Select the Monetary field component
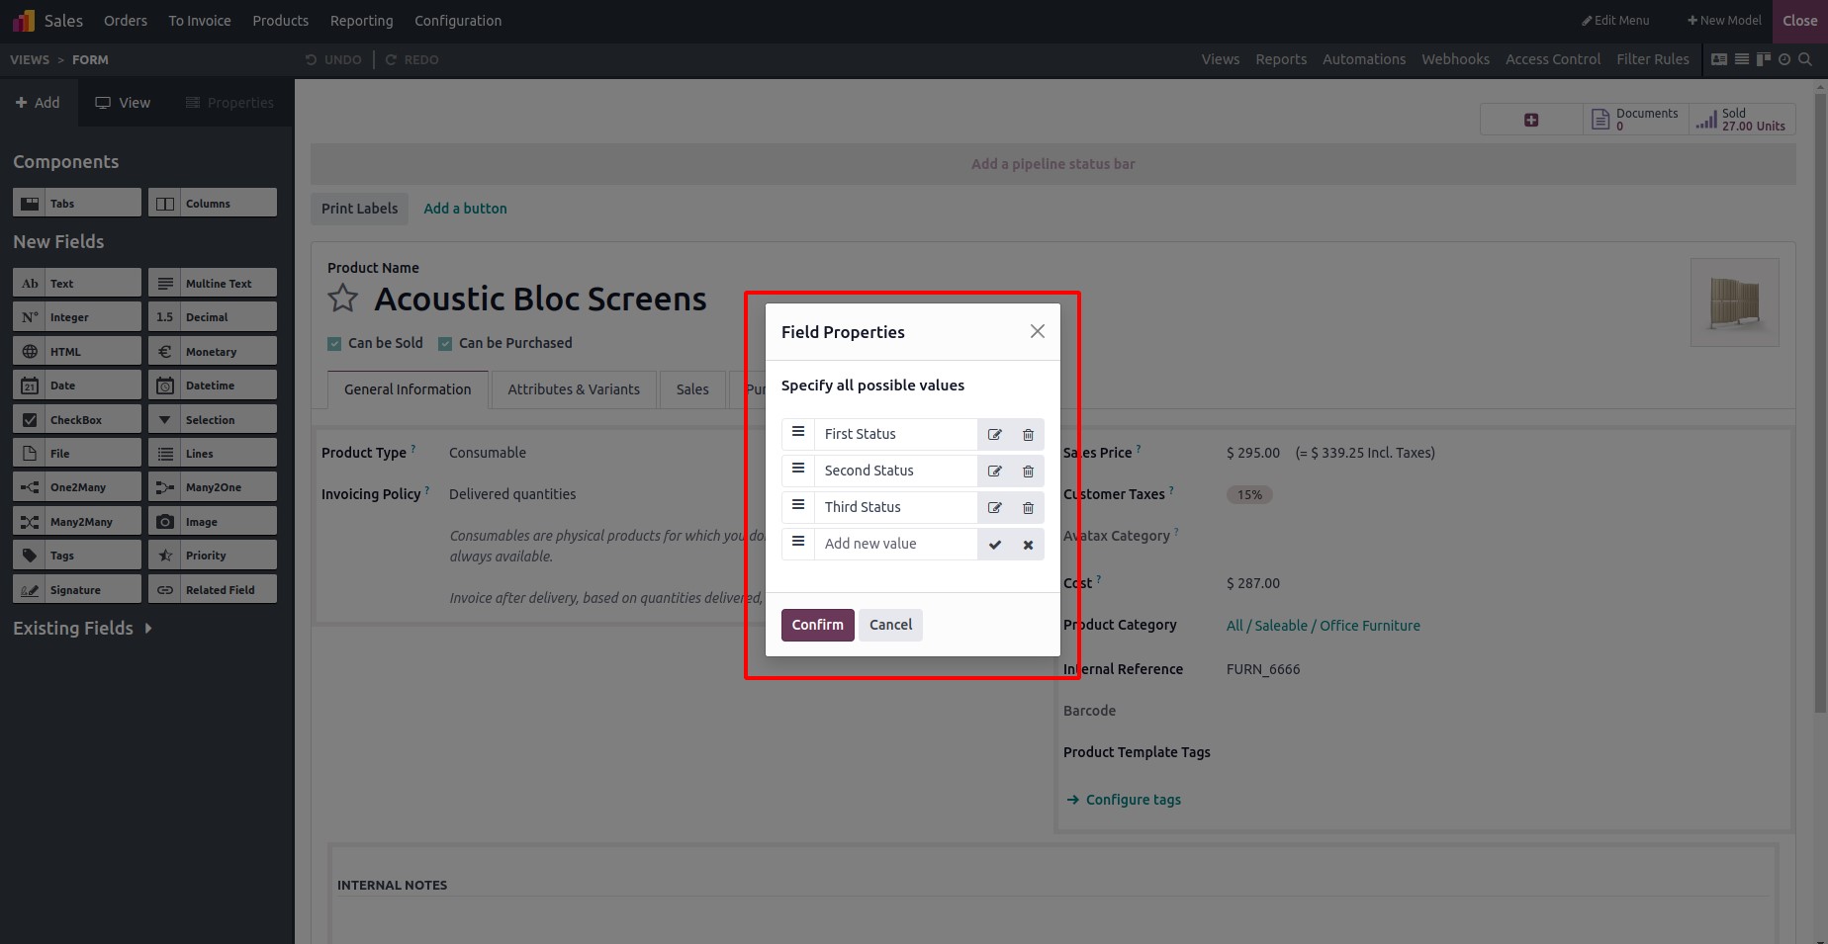The image size is (1828, 944). (x=213, y=352)
